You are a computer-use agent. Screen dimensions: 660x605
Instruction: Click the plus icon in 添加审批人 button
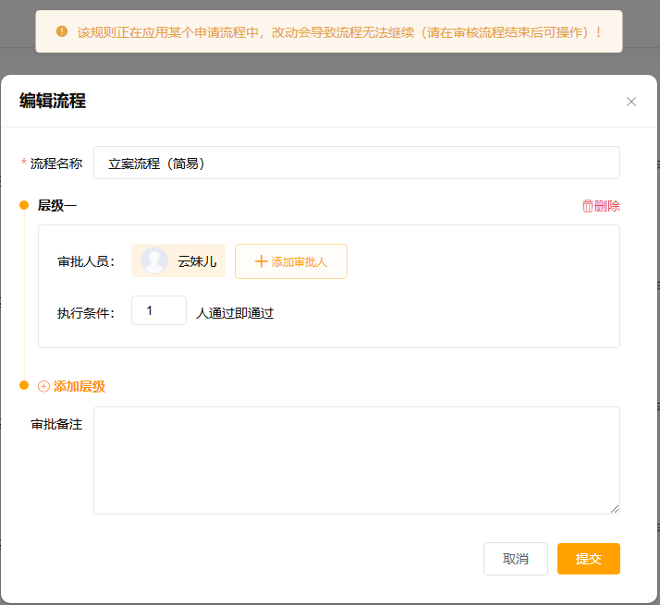261,261
